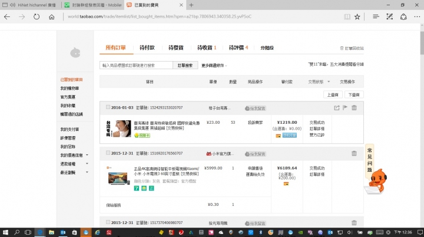The height and width of the screenshot is (237, 424).
Task: Click 投訴賣家 on the ¥23.00 item
Action: tap(255, 123)
